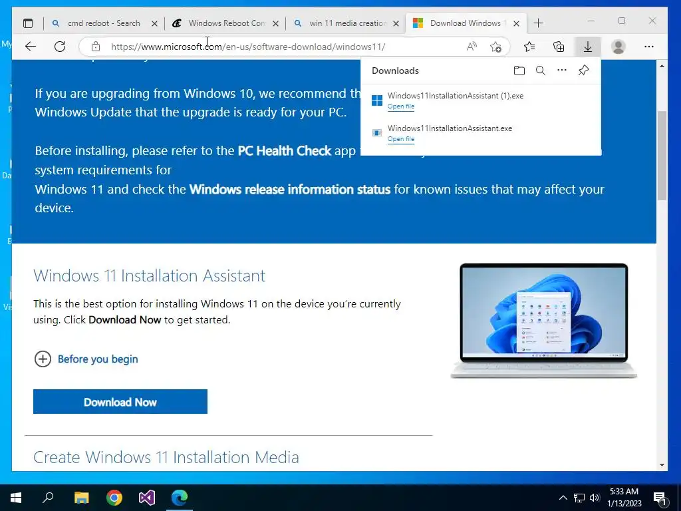Click the page scrollbar up arrow
Screen dimensions: 681x511
click(x=662, y=66)
